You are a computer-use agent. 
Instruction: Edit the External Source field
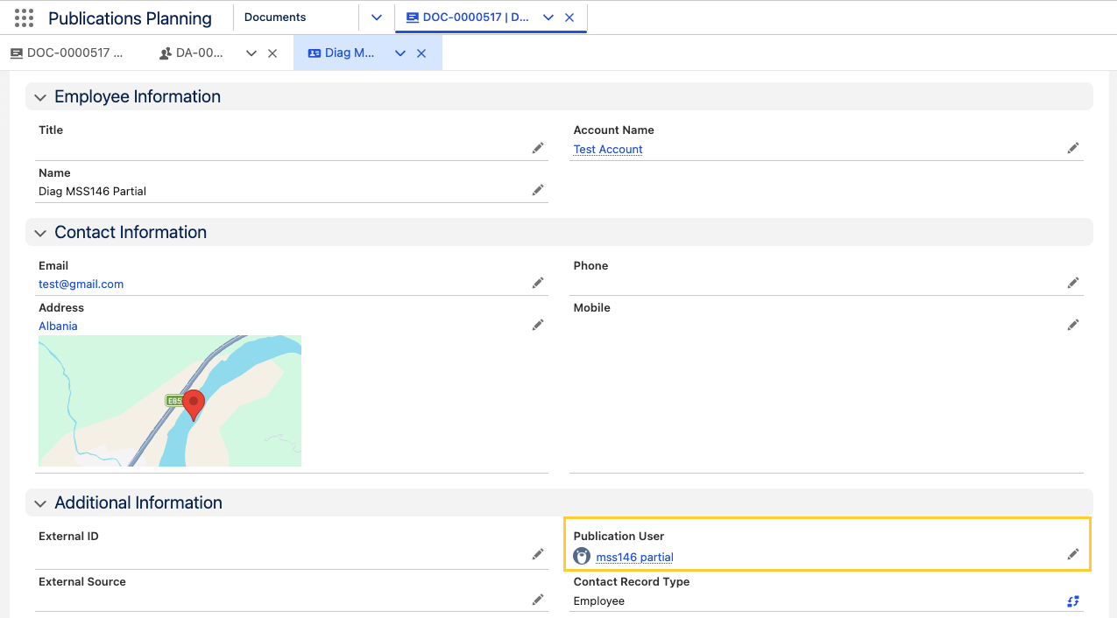pos(538,600)
